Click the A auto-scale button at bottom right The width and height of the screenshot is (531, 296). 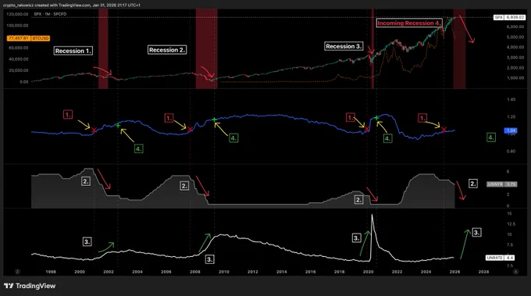click(515, 272)
